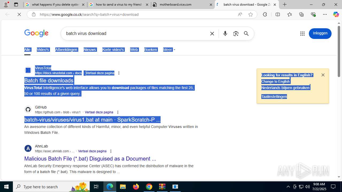Image resolution: width=342 pixels, height=192 pixels.
Task: Open Edge Settings and more menu
Action: click(x=325, y=14)
